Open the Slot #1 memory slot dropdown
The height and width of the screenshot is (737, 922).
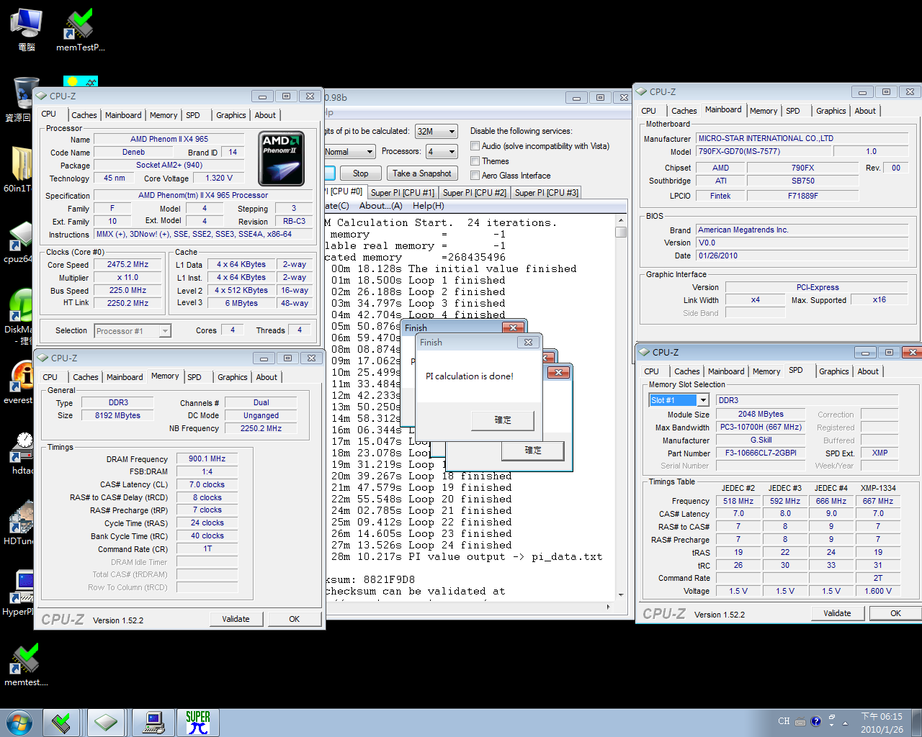[679, 400]
